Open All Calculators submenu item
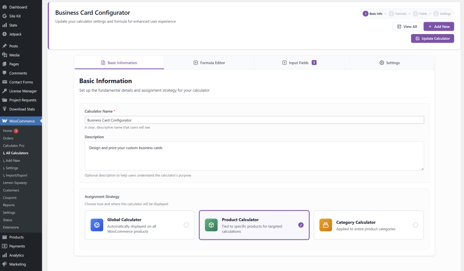The width and height of the screenshot is (464, 271). 16,153
